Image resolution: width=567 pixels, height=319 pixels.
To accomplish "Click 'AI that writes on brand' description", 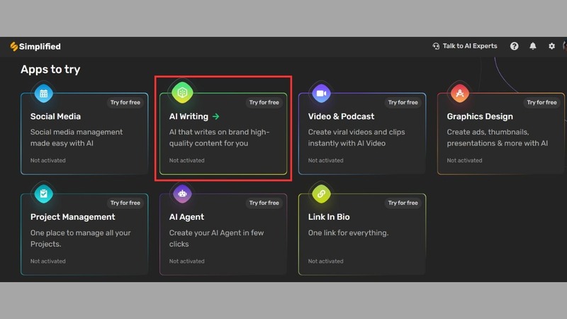I will 219,138.
